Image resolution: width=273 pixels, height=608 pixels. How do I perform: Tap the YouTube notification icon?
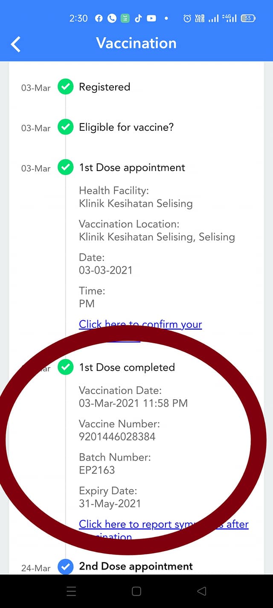pyautogui.click(x=151, y=18)
